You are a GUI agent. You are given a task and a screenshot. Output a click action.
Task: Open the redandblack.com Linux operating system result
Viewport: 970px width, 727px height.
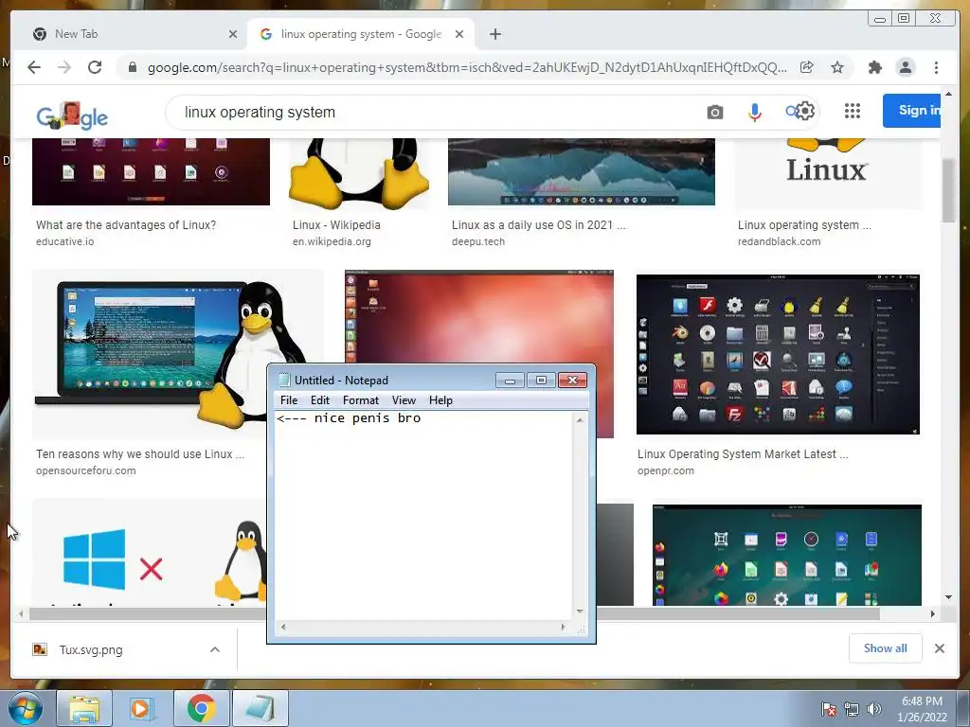tap(804, 225)
